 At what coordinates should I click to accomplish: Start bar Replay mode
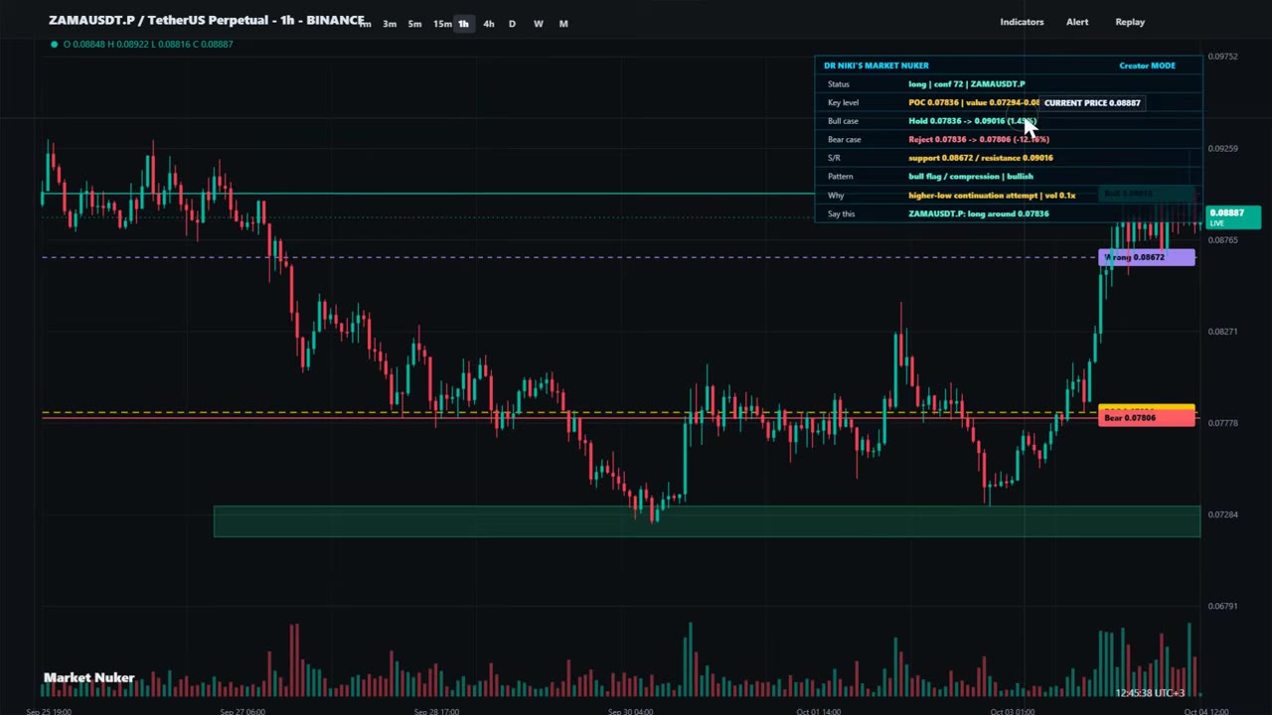[x=1130, y=22]
